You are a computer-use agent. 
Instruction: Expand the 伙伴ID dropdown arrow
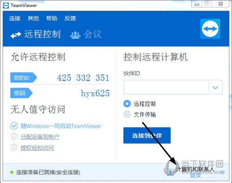215,88
